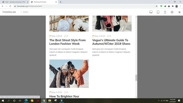
Task: Close the Fashi Business Bootstrap tab
Action: click(x=28, y=2)
